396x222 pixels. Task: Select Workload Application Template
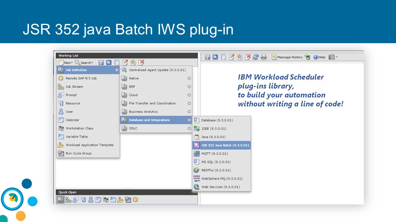tap(88, 145)
